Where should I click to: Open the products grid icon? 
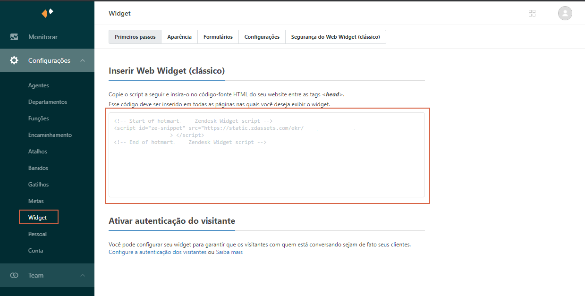click(532, 13)
